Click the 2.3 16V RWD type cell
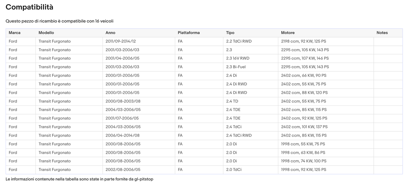Image resolution: width=407 pixels, height=185 pixels. pyautogui.click(x=238, y=58)
